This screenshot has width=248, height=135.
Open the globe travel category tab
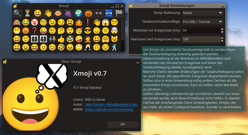click(78, 13)
